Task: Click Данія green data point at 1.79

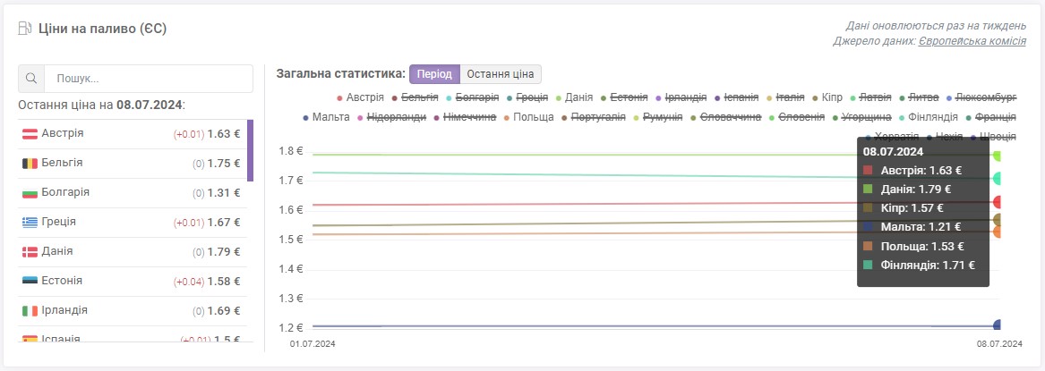Action: [x=998, y=156]
